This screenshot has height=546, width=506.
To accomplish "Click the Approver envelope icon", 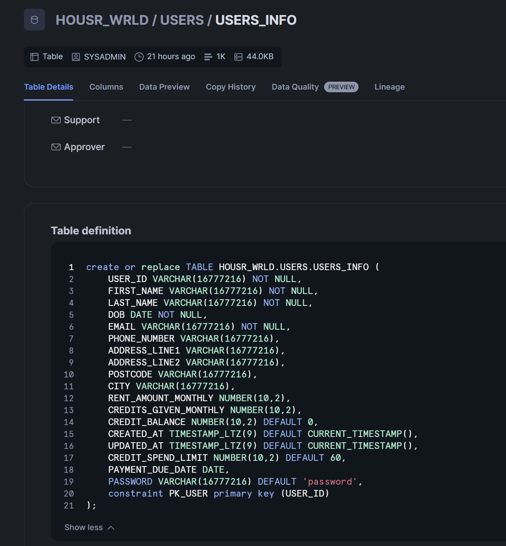I will click(56, 147).
